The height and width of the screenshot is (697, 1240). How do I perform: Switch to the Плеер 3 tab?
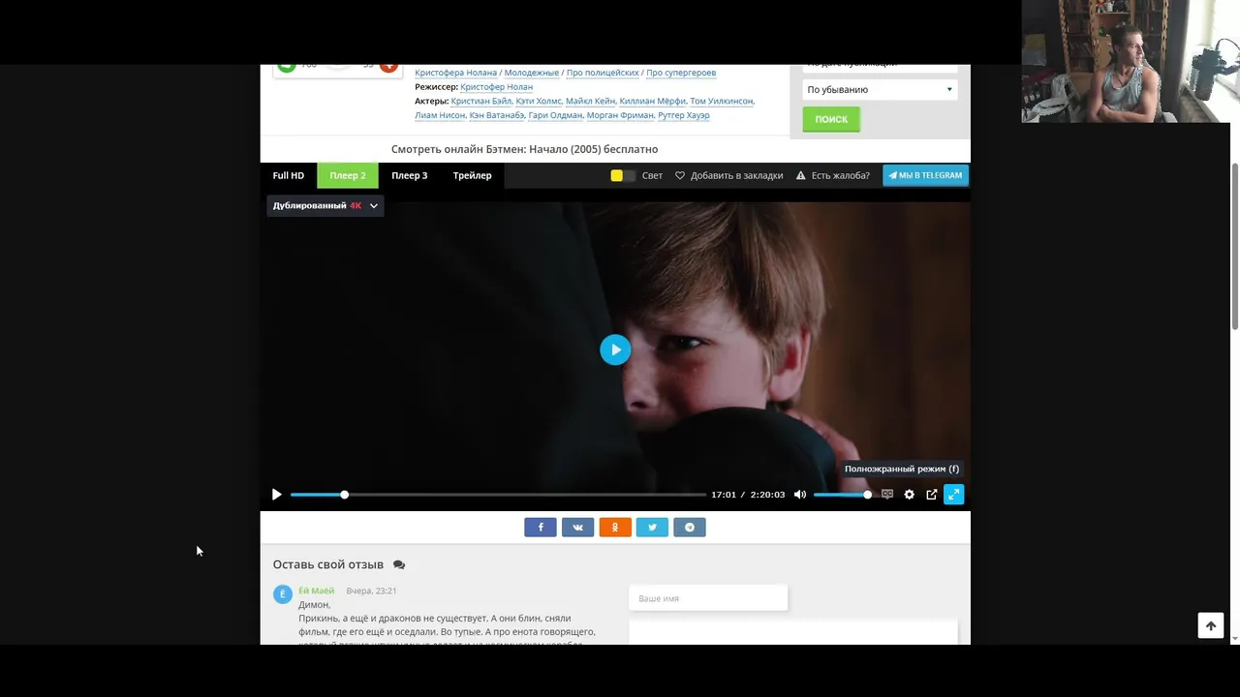pos(410,175)
